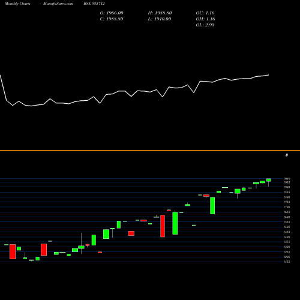Select the low value 'L: 1910.00'
This screenshot has height=300, width=300.
click(160, 19)
